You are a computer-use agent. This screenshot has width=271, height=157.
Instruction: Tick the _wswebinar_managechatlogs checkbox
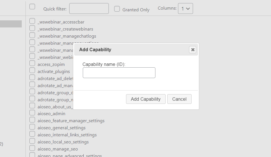[x=32, y=35]
